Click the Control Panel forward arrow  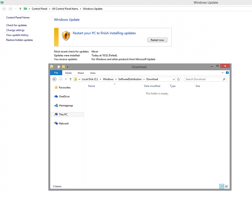click(x=10, y=9)
